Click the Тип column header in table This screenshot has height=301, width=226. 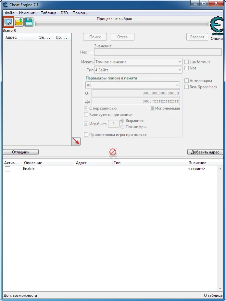[x=150, y=163]
